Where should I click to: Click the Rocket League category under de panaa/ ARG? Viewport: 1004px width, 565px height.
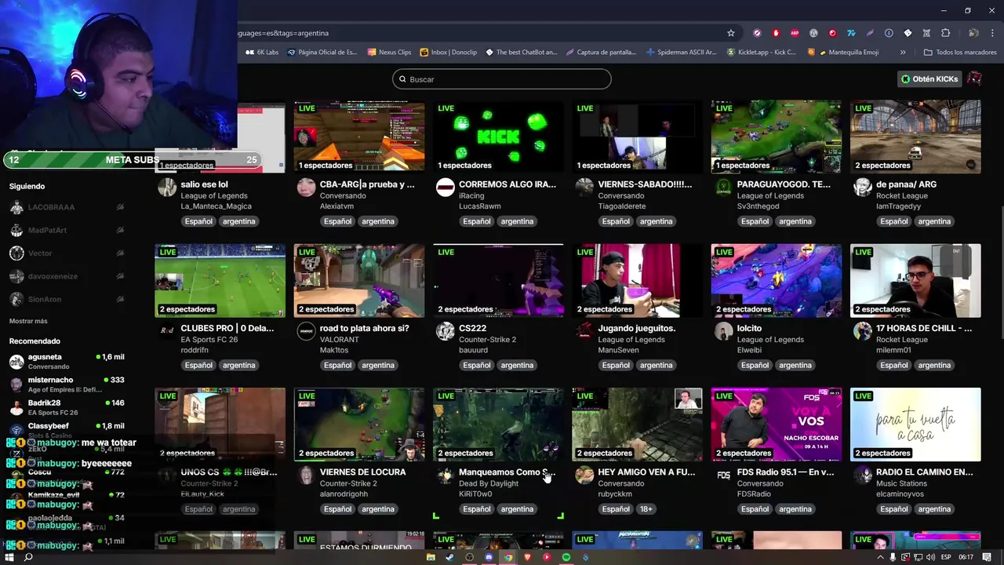click(902, 195)
